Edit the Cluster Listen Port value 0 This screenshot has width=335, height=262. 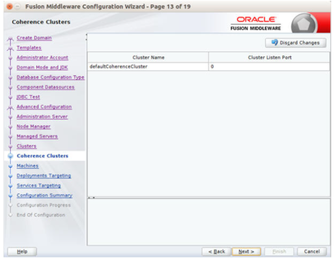(269, 67)
